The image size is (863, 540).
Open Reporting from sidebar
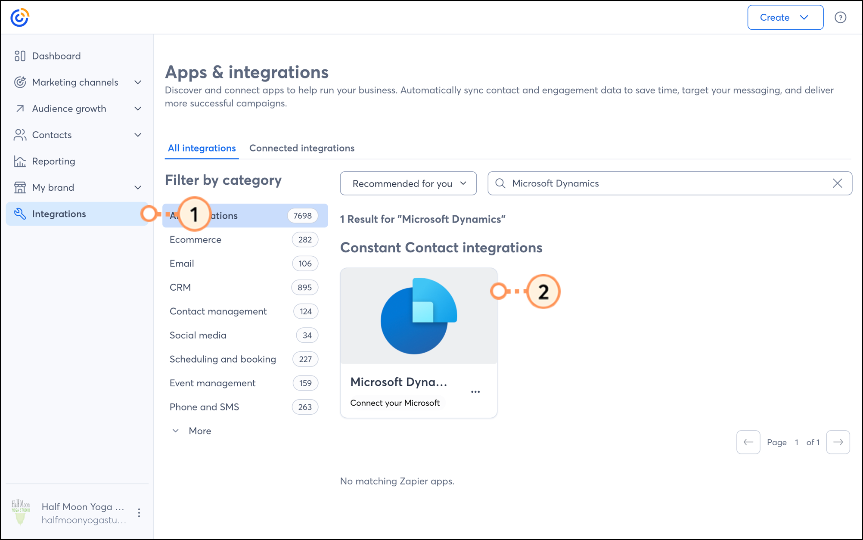(x=77, y=161)
